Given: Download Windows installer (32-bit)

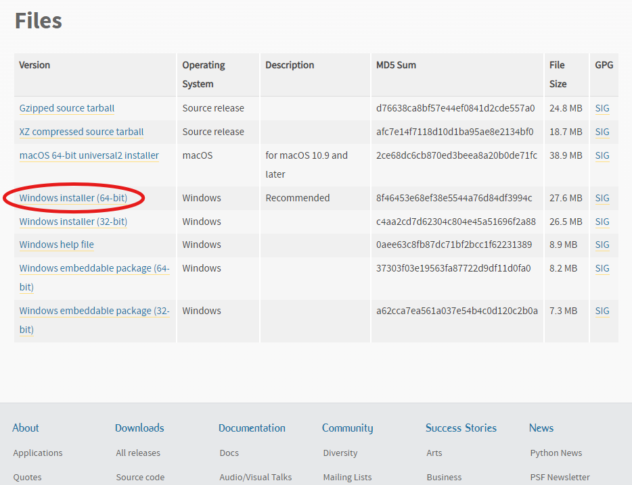Looking at the screenshot, I should [x=73, y=222].
